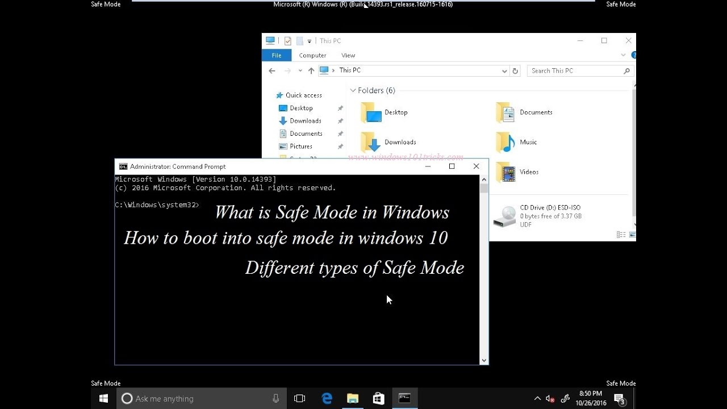Select Desktop in navigation pane
This screenshot has height=409, width=727.
point(296,108)
